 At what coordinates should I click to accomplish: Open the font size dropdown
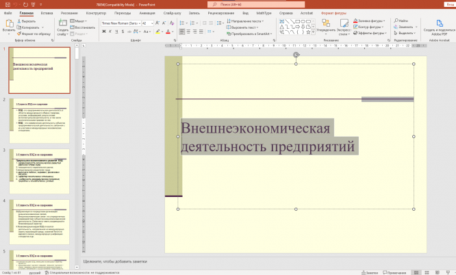pos(152,23)
